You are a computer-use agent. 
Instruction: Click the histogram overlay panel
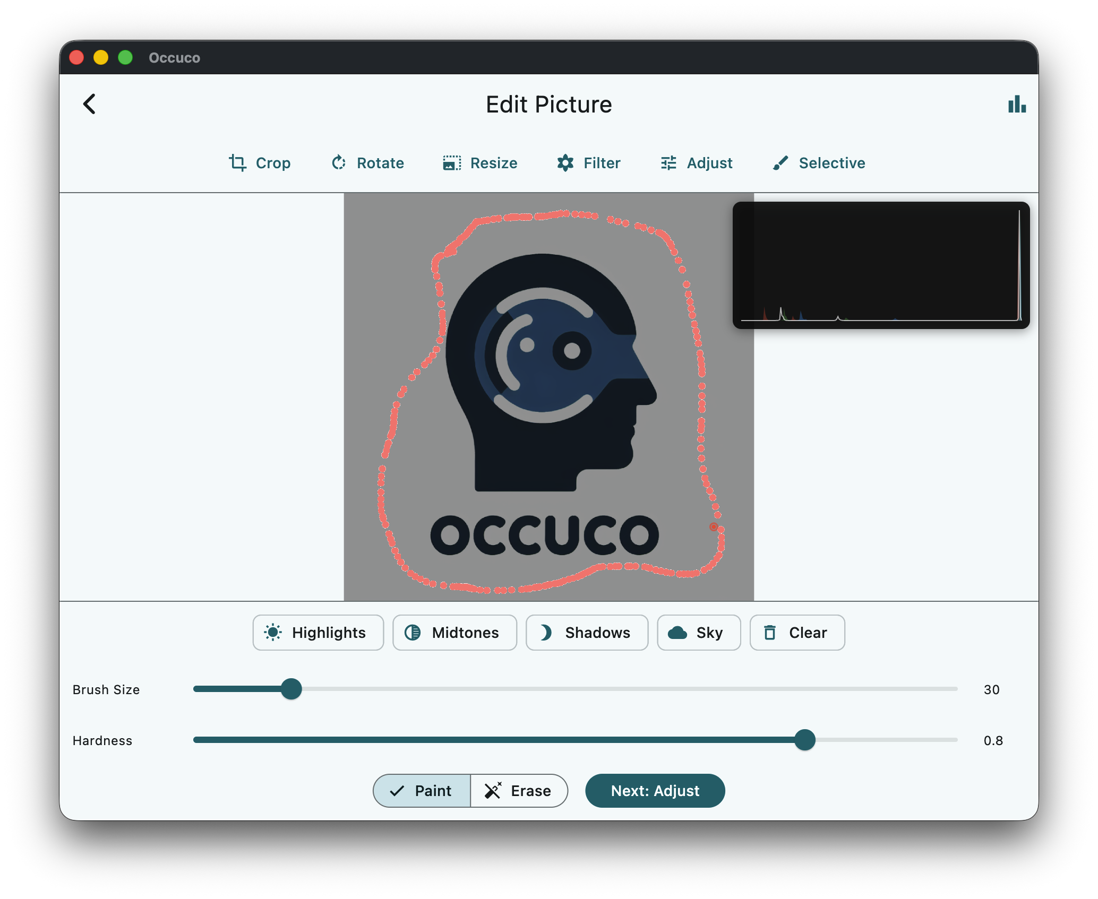881,265
